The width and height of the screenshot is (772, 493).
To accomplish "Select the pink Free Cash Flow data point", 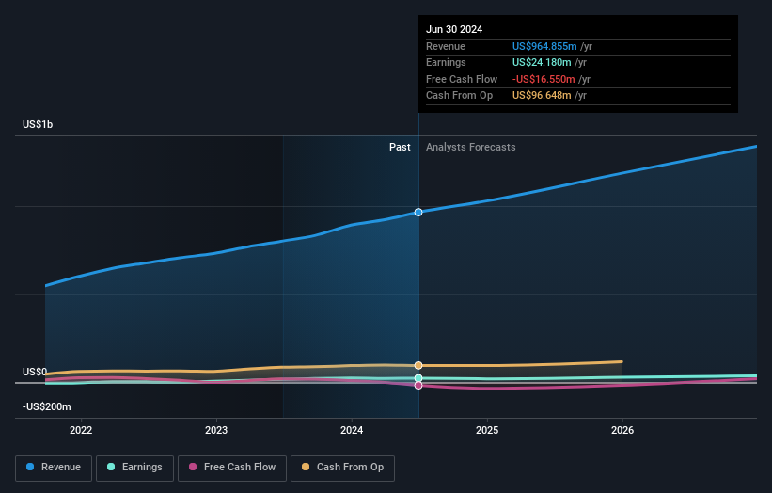I will pos(418,386).
